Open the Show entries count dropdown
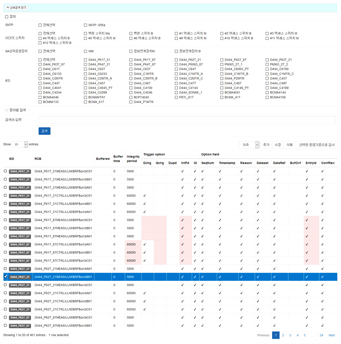This screenshot has height=344, width=341. click(x=20, y=144)
